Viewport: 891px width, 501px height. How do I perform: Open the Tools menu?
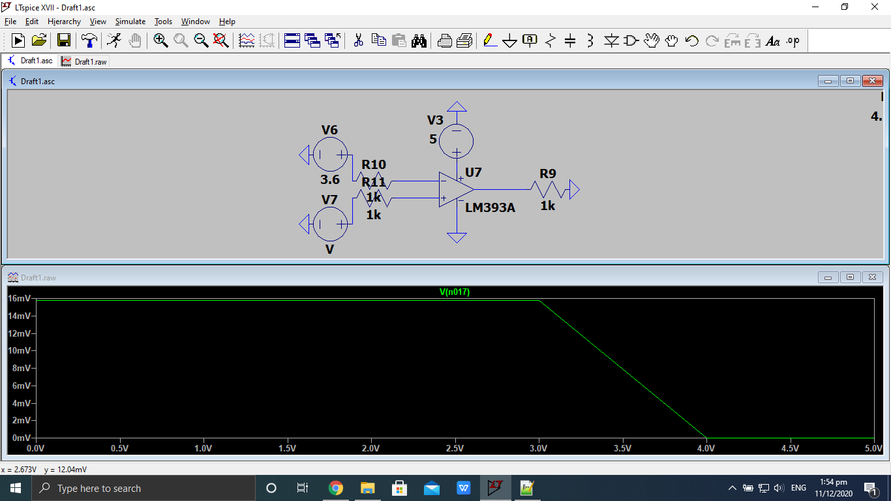163,22
